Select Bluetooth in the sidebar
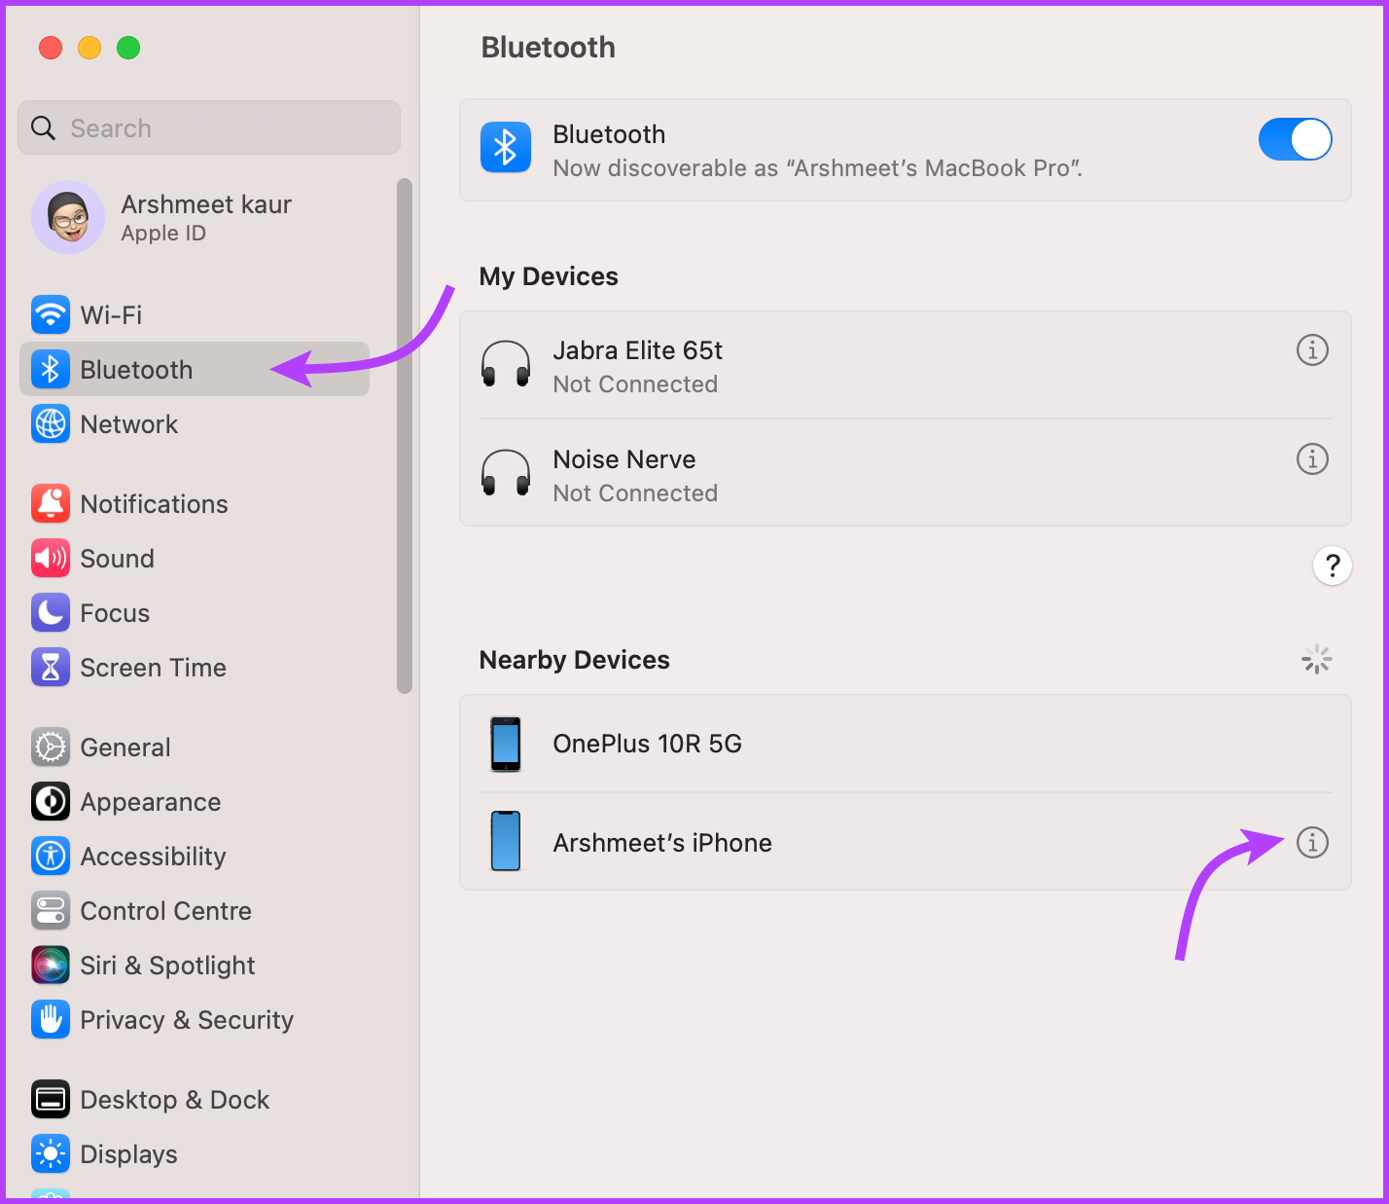1389x1204 pixels. tap(136, 369)
